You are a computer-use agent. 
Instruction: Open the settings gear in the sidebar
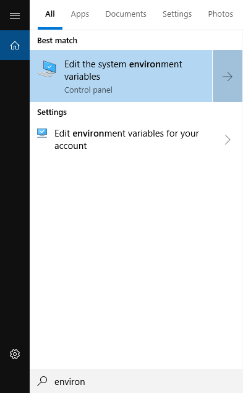pyautogui.click(x=15, y=354)
